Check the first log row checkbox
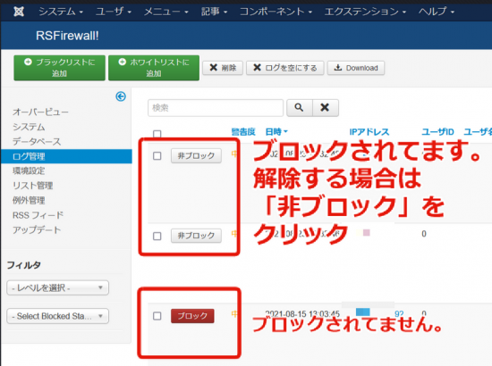This screenshot has height=366, width=492. click(157, 155)
